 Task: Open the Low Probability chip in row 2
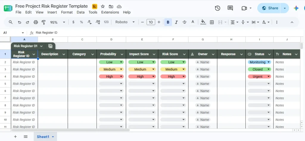click(x=111, y=62)
